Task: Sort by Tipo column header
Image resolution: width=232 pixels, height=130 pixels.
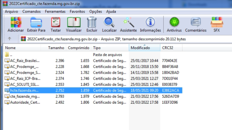Action: pyautogui.click(x=110, y=48)
